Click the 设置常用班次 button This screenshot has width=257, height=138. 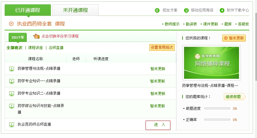coord(162,47)
